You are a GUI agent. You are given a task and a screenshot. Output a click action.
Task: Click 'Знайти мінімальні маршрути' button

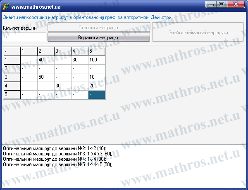tap(198, 32)
